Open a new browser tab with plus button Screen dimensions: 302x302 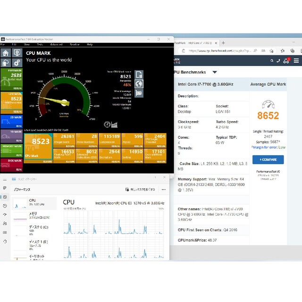click(223, 43)
